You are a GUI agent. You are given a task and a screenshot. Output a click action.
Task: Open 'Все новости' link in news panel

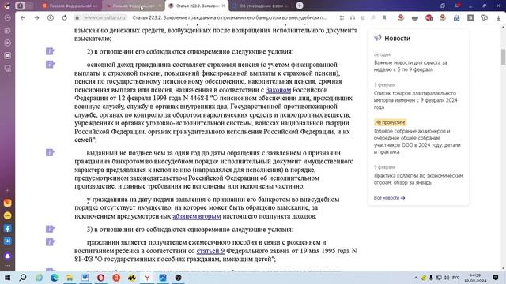[389, 198]
